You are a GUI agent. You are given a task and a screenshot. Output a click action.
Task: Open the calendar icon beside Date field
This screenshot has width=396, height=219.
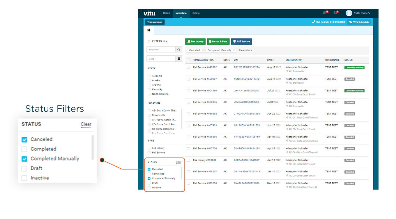(x=179, y=59)
